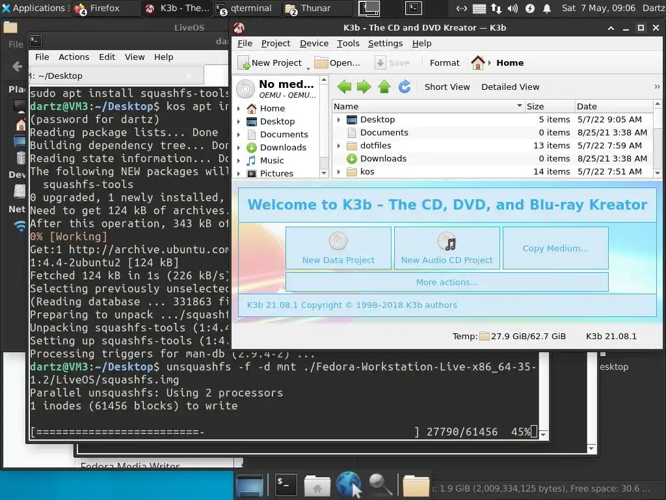The image size is (666, 500).
Task: Click the Temp folder free space indicator
Action: click(x=509, y=337)
